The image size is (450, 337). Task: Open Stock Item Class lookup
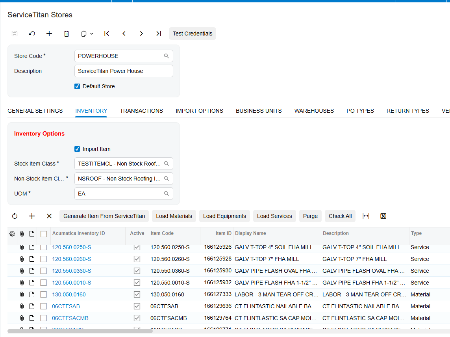tap(167, 164)
